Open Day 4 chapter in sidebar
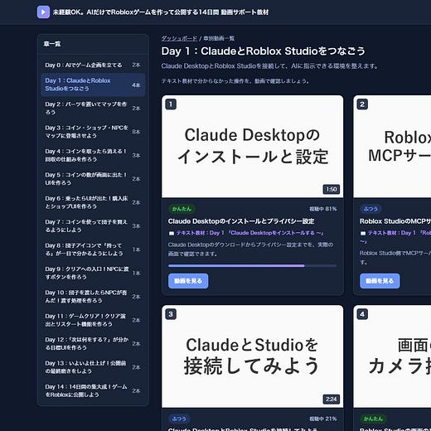Viewport: 431px width, 431px height. 93,155
